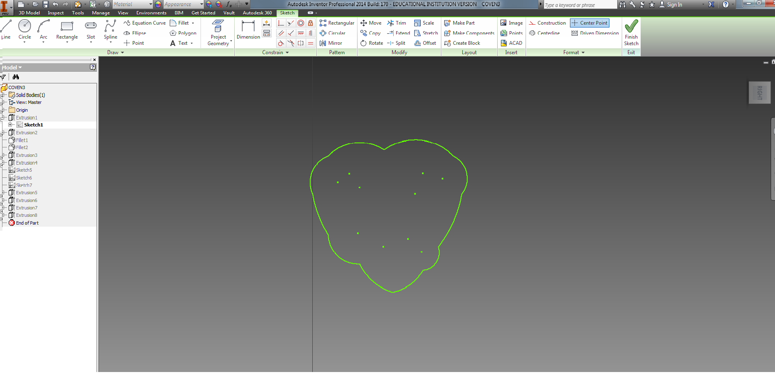Click the Create Block command
This screenshot has width=775, height=379.
click(x=462, y=43)
